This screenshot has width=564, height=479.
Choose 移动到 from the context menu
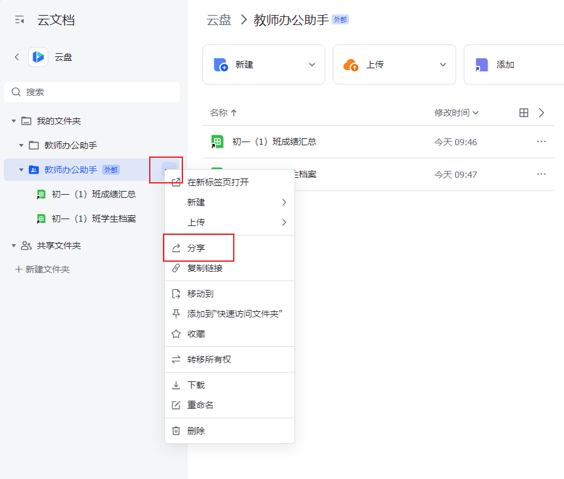229,294
